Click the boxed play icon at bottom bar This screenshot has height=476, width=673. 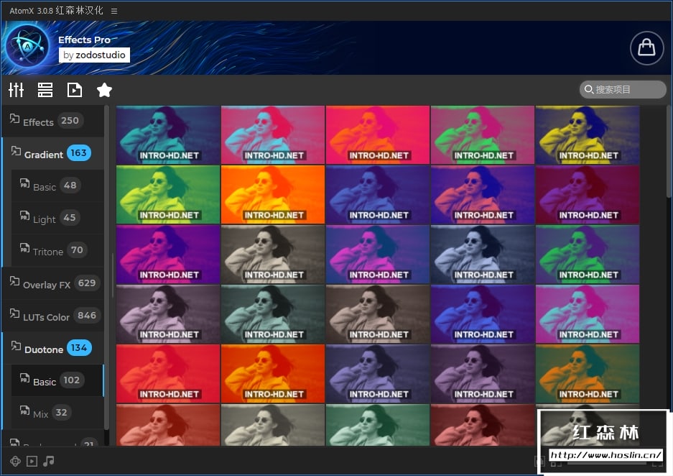[32, 462]
